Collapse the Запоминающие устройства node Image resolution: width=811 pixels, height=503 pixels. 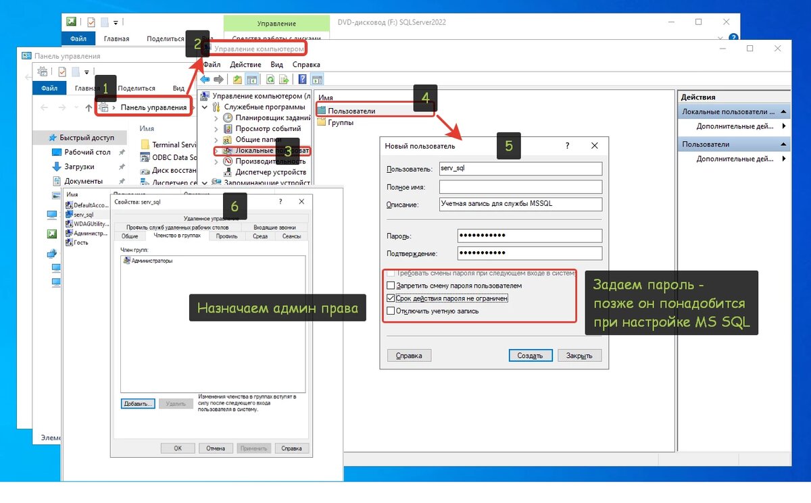coord(205,182)
